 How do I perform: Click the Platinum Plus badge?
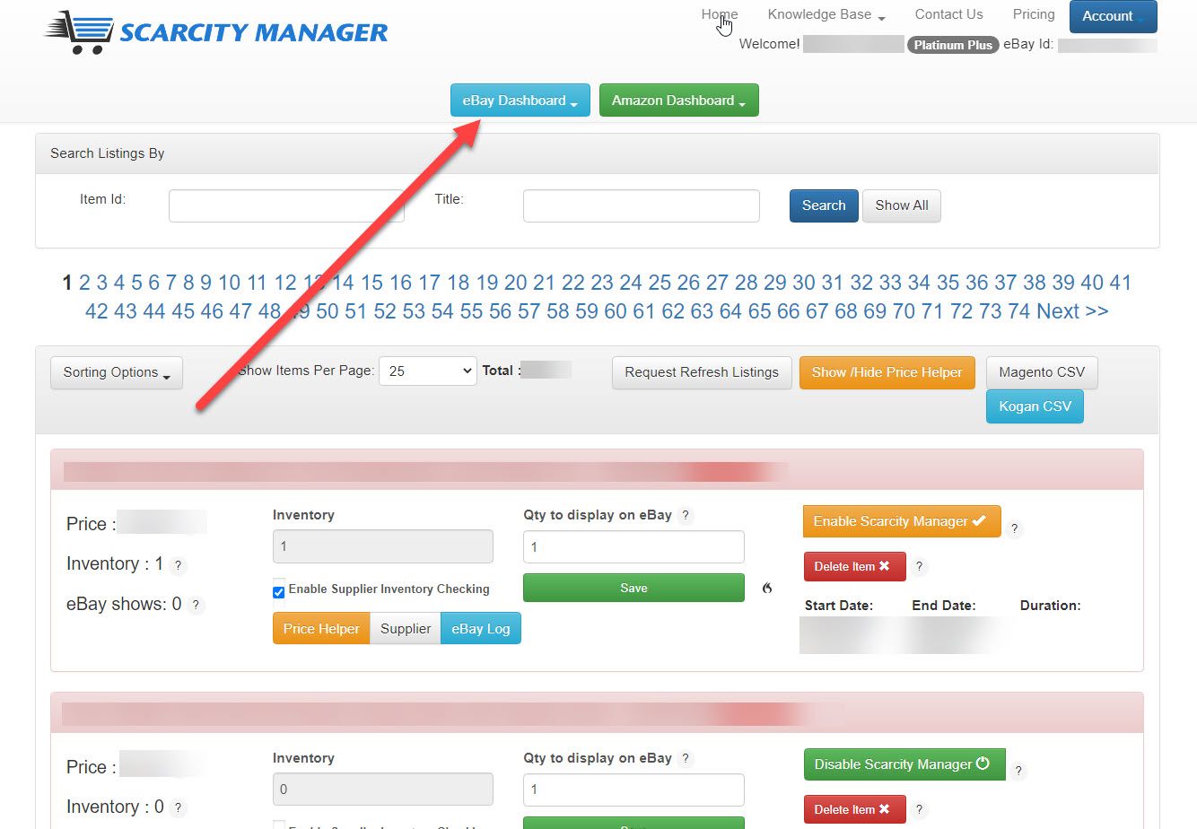(953, 45)
